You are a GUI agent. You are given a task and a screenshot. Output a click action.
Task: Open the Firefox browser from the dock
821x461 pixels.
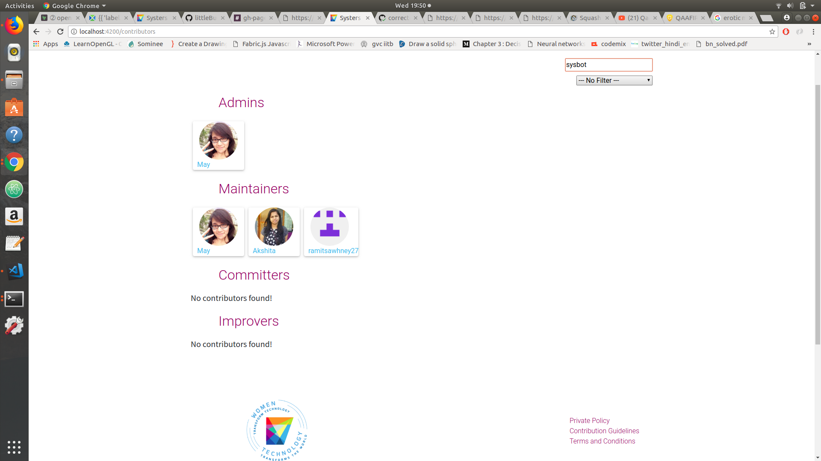14,25
